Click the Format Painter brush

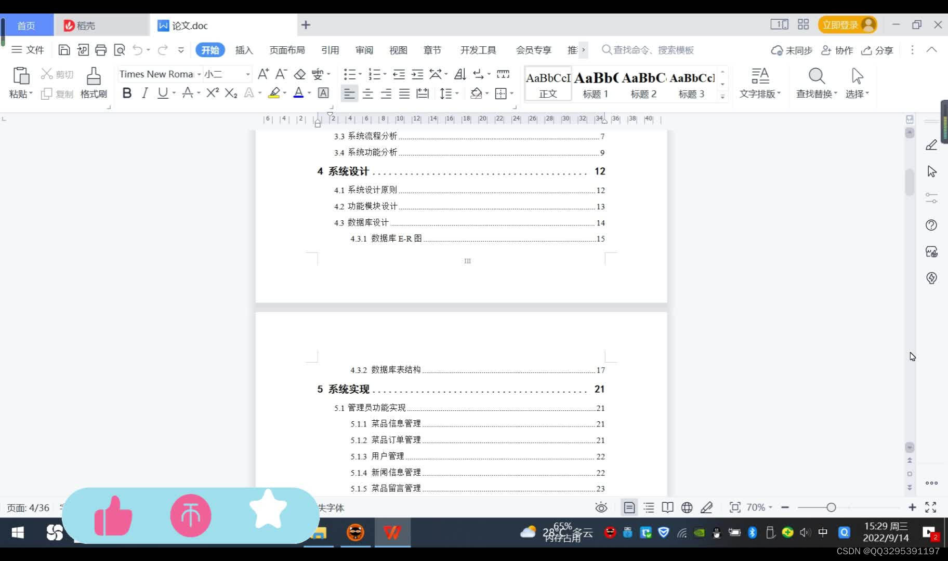pos(94,83)
